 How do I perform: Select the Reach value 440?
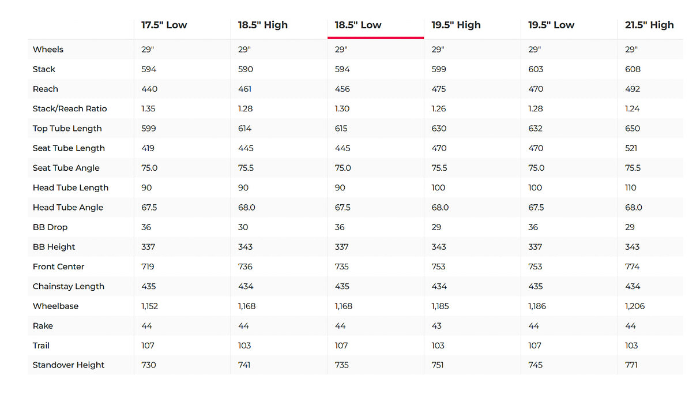(x=149, y=89)
